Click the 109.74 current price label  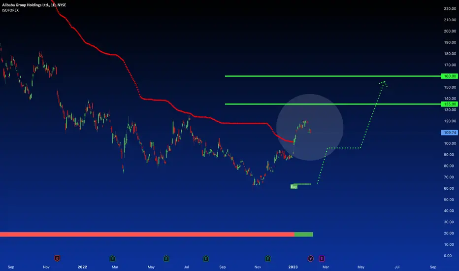pos(450,133)
